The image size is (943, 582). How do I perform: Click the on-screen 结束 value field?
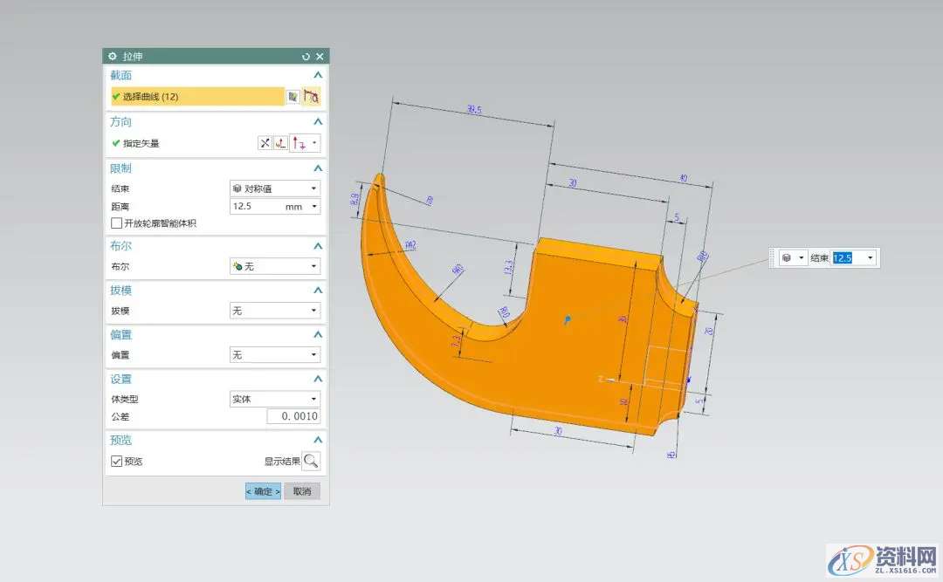point(847,258)
